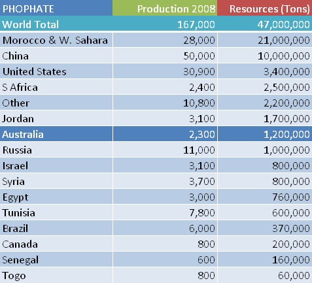This screenshot has height=283, width=312.
Task: Select World Total resources value 47,000,000
Action: coord(283,25)
